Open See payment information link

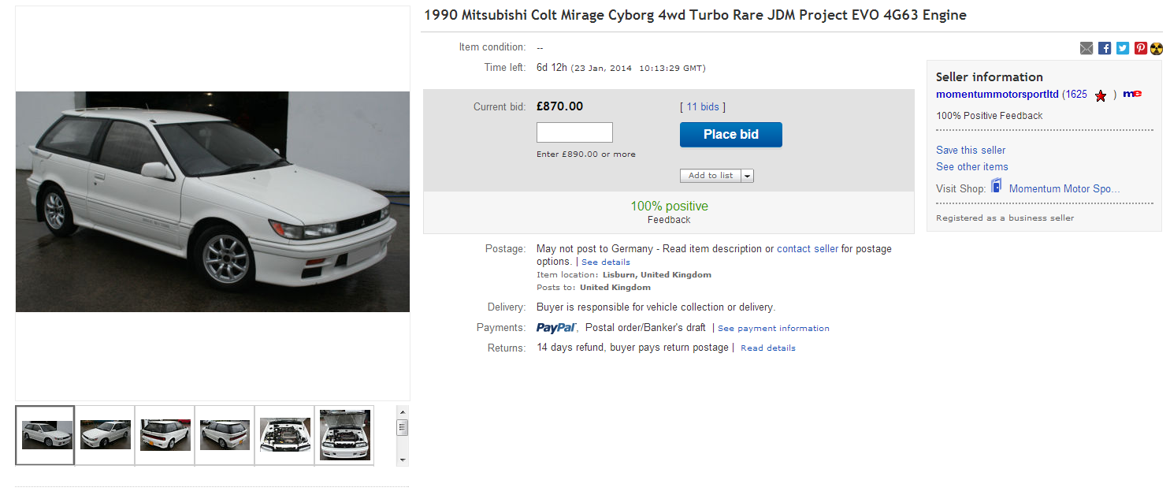pyautogui.click(x=774, y=329)
